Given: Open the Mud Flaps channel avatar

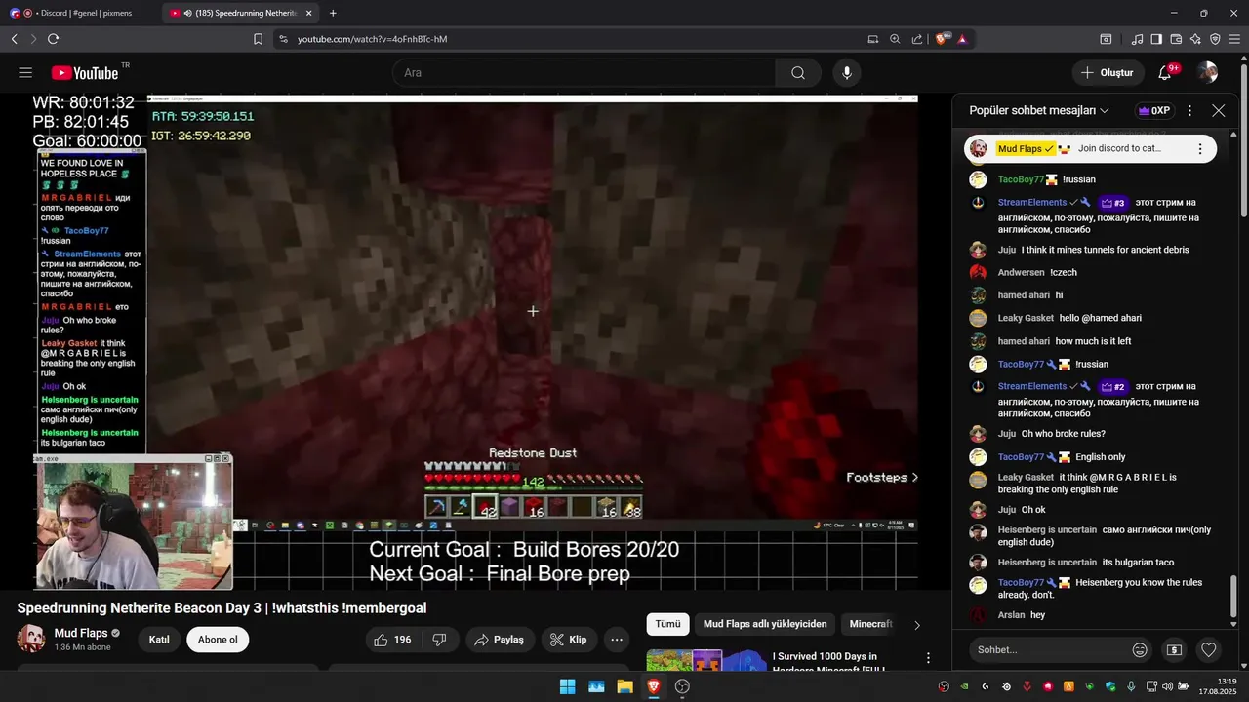Looking at the screenshot, I should 31,640.
